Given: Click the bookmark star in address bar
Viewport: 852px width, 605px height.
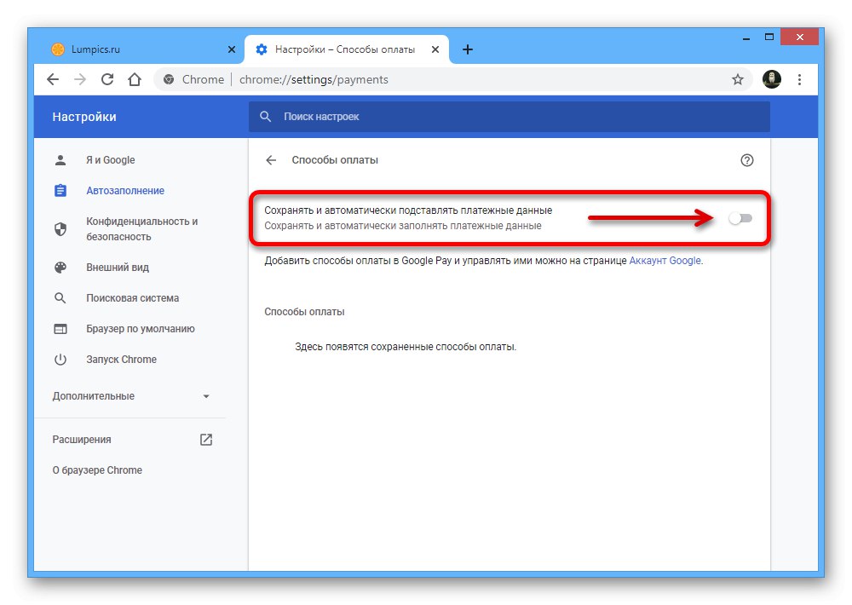Looking at the screenshot, I should pos(738,78).
